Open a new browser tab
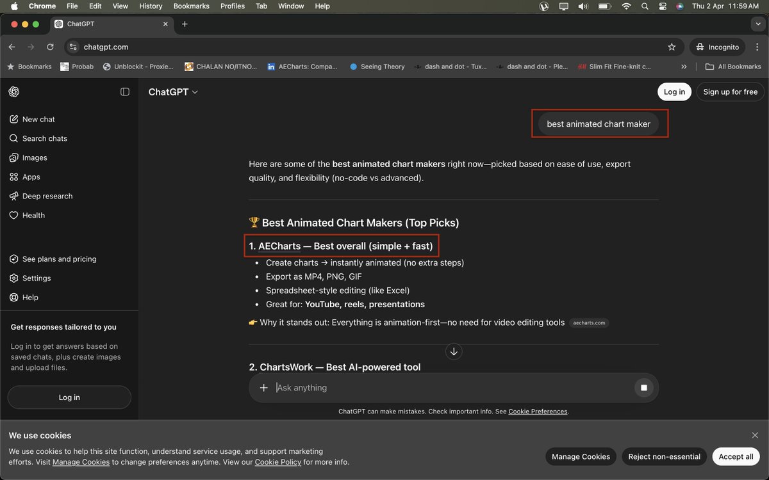The width and height of the screenshot is (769, 480). 185,24
